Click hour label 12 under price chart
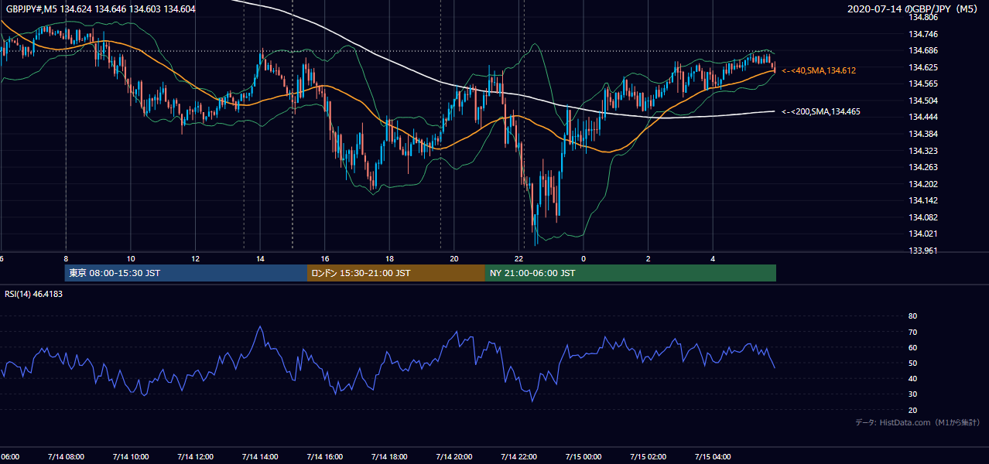989x464 pixels. tap(195, 259)
